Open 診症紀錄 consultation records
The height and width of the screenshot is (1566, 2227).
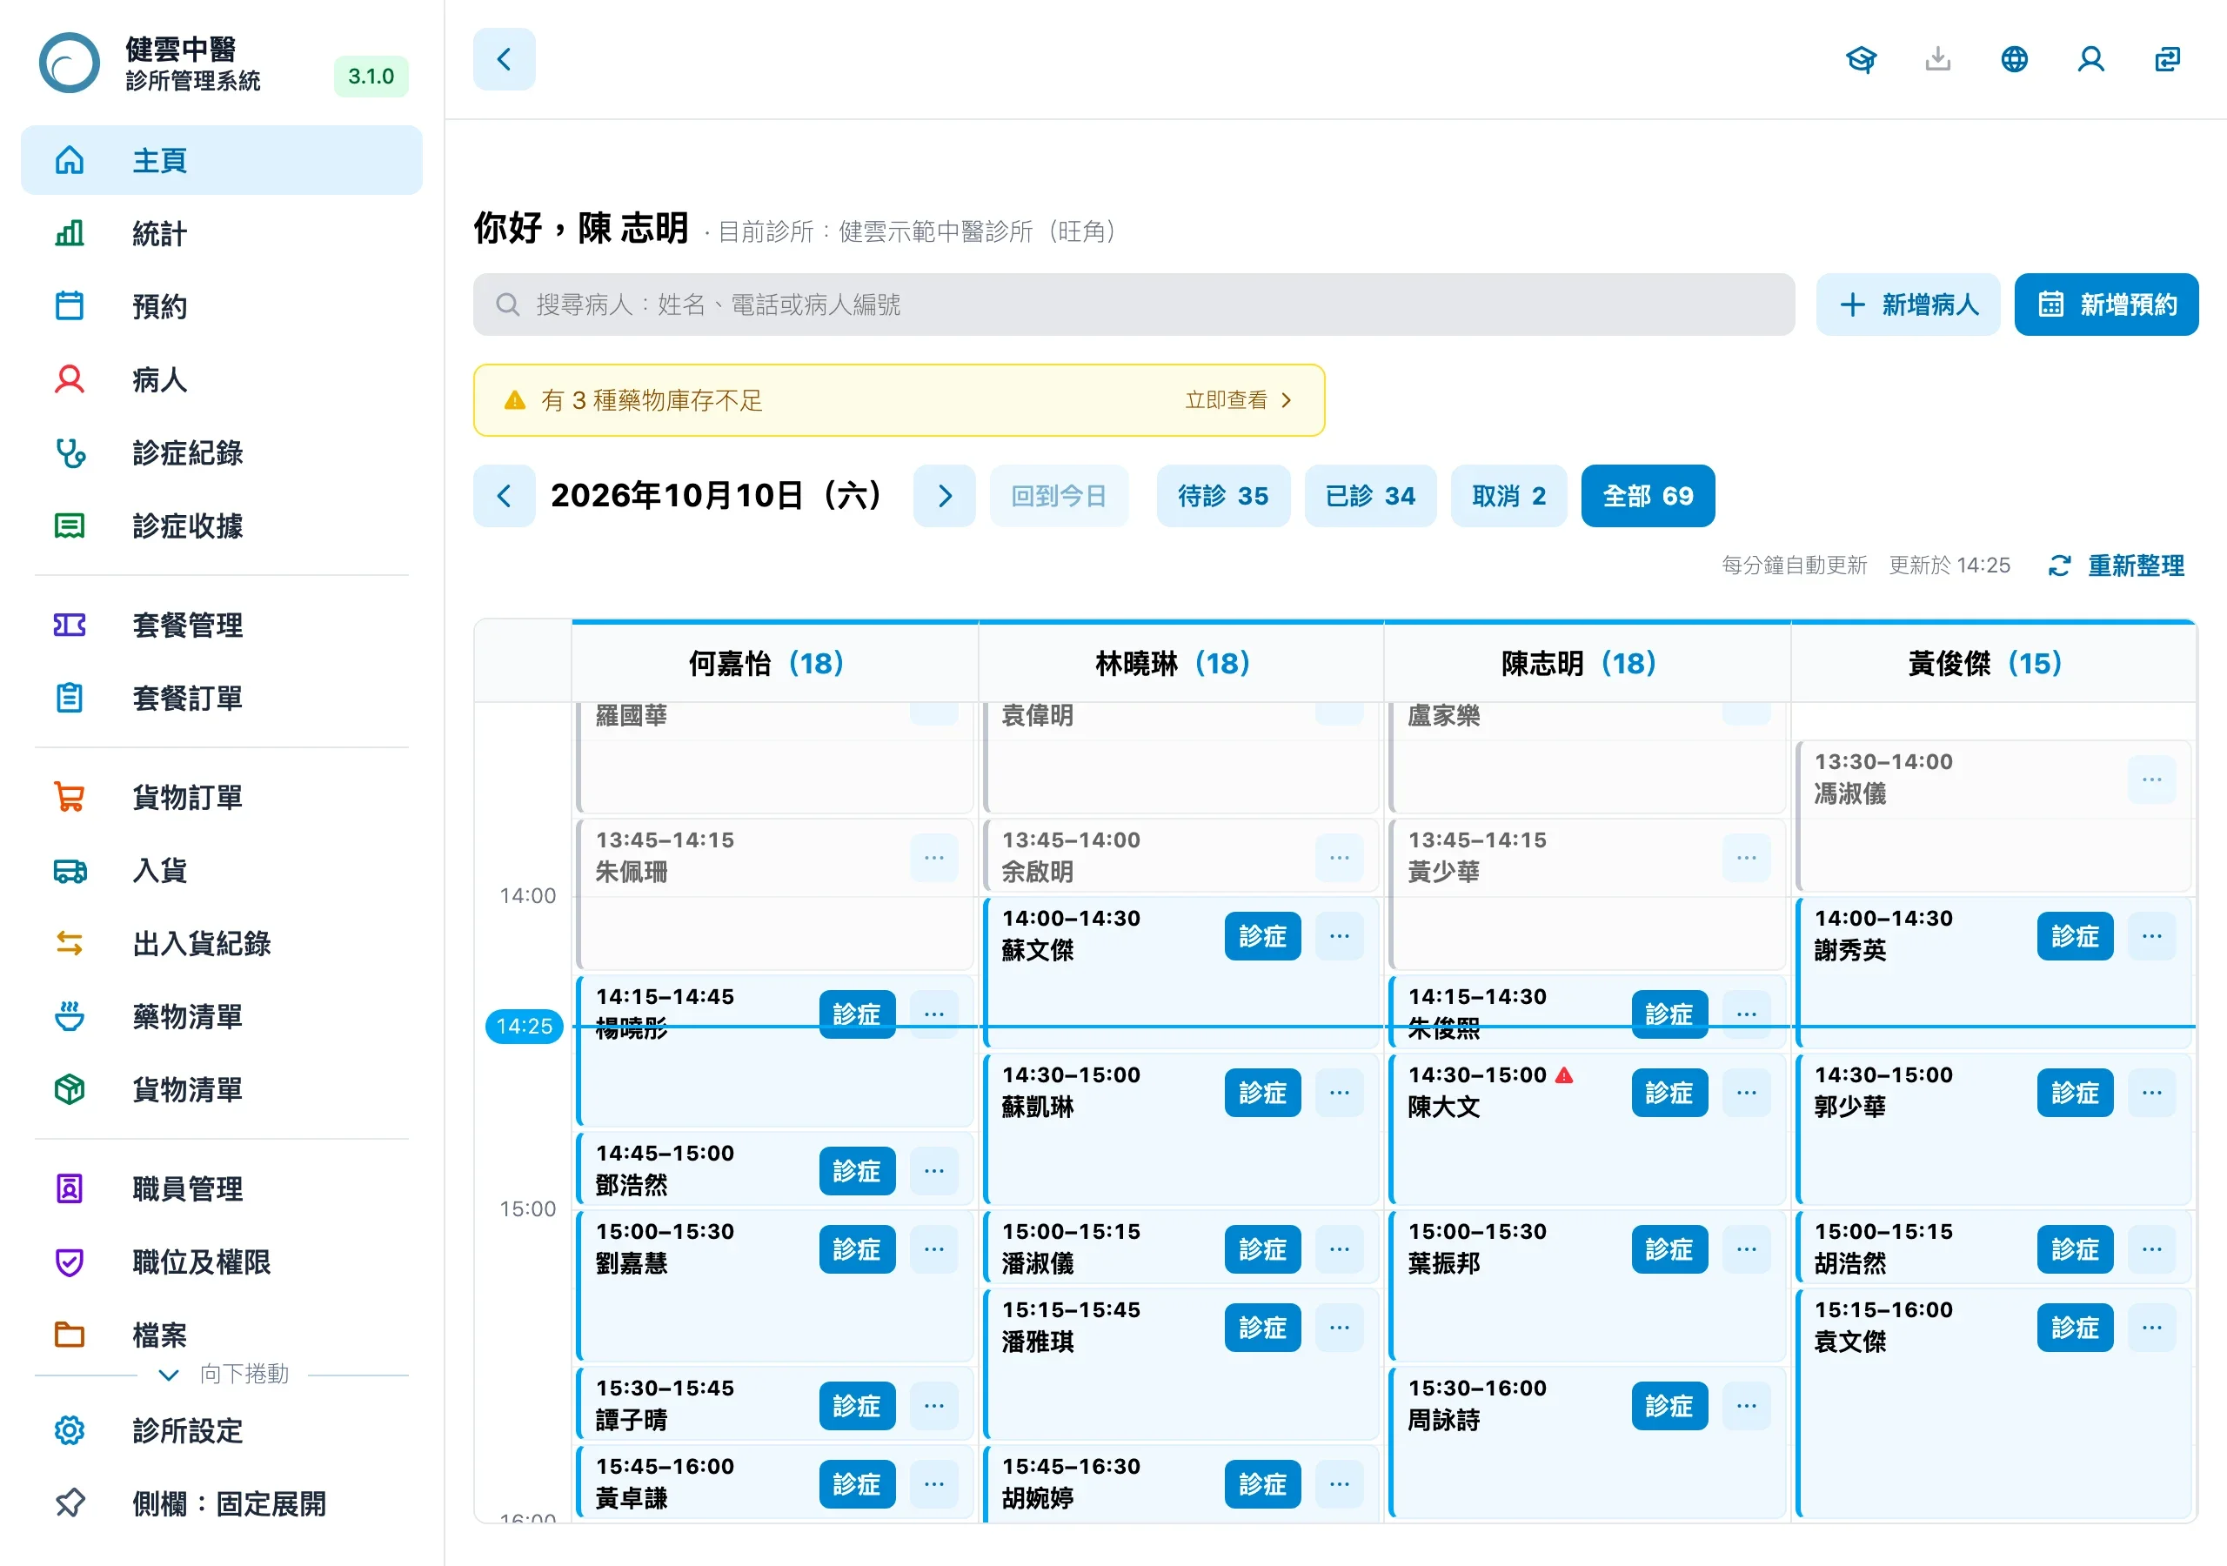coord(221,452)
